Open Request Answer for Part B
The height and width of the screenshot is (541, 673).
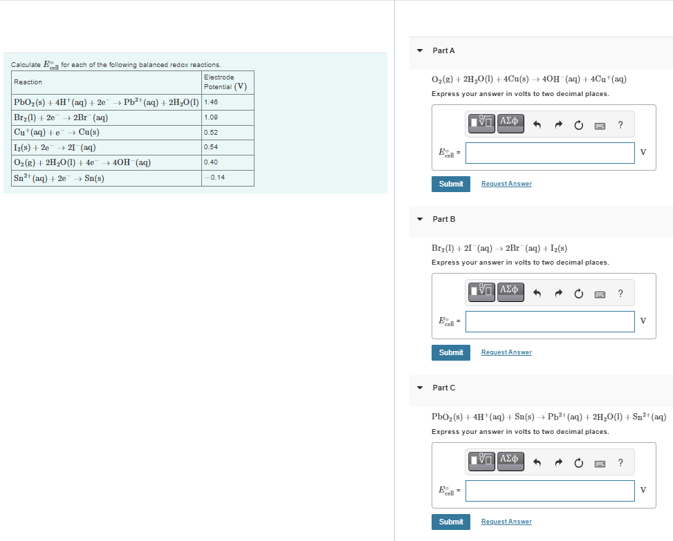pyautogui.click(x=506, y=352)
